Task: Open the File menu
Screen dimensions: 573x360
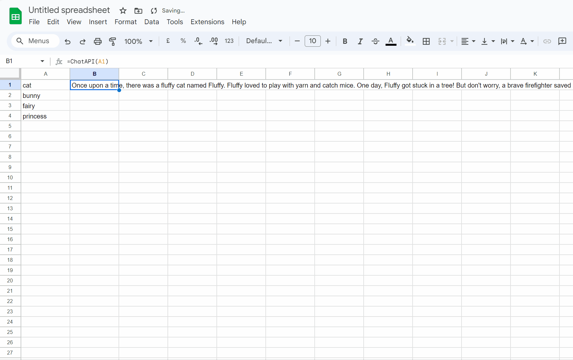Action: coord(34,22)
